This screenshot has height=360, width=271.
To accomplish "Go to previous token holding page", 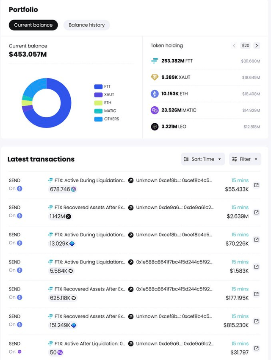I will coord(234,45).
